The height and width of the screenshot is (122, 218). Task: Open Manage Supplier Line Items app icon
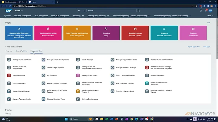pyautogui.click(x=112, y=60)
